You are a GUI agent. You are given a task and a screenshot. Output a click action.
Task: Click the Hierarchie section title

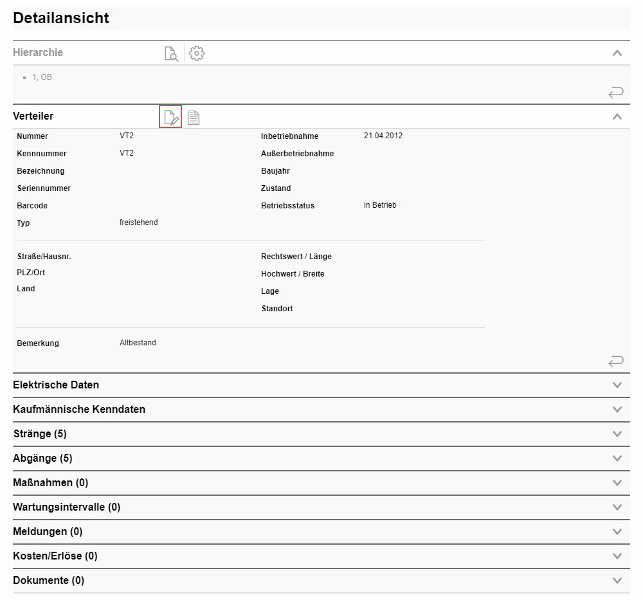[38, 53]
